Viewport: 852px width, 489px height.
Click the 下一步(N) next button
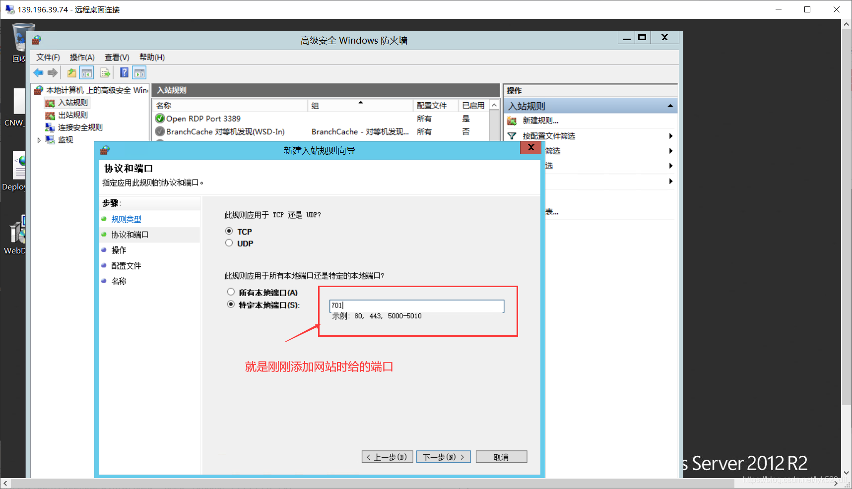(x=443, y=457)
